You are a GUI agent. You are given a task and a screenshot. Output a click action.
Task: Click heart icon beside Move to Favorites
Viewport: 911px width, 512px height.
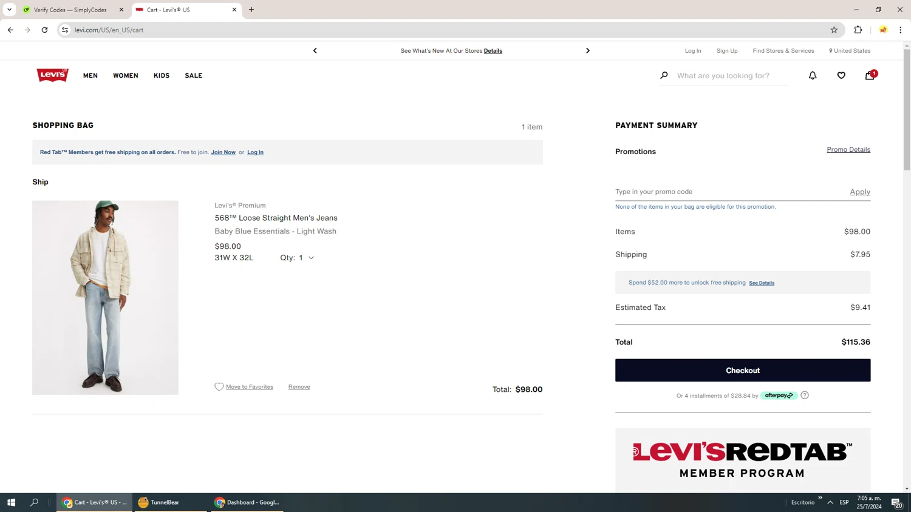219,386
